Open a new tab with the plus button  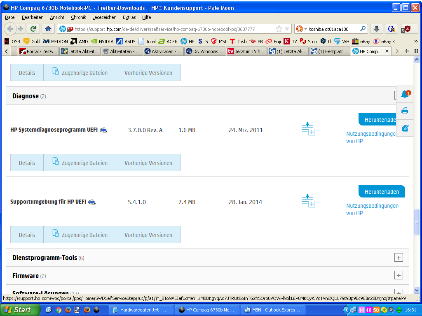pos(407,51)
